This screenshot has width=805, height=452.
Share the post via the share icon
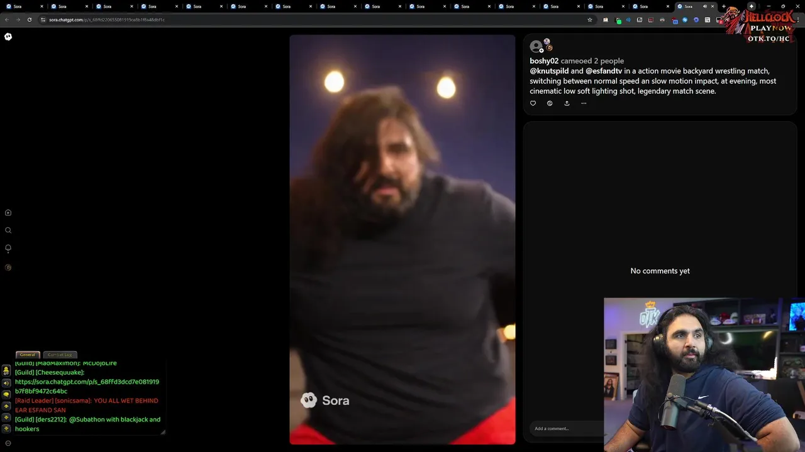(x=567, y=104)
